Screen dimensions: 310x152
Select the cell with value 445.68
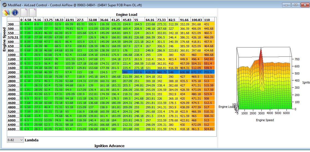coord(209,28)
